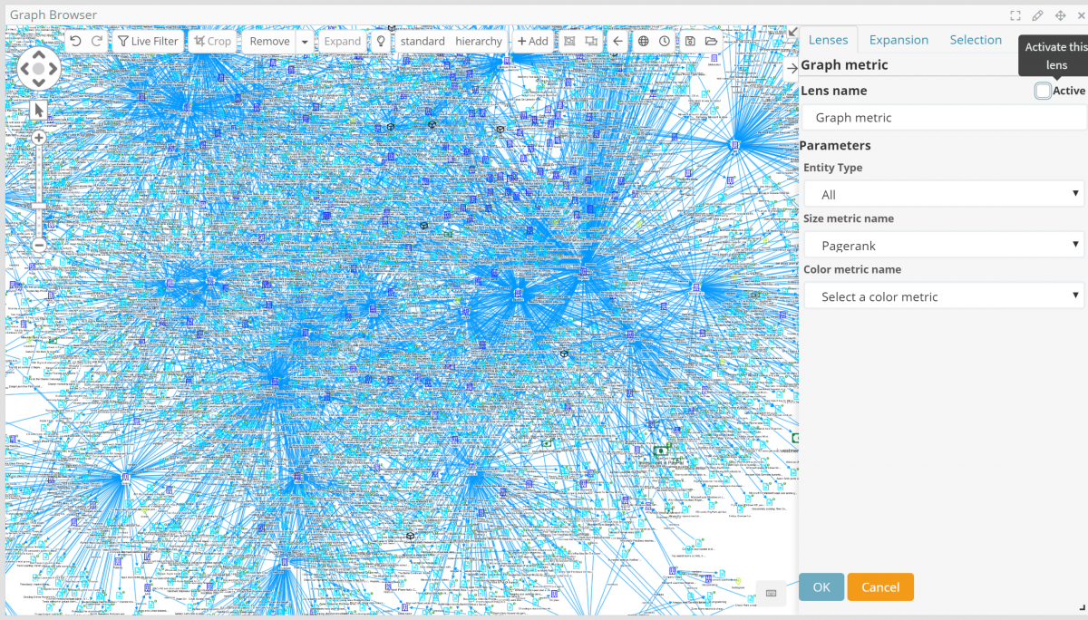Click the lightbulb highlight icon
Image resolution: width=1088 pixels, height=620 pixels.
pyautogui.click(x=381, y=41)
